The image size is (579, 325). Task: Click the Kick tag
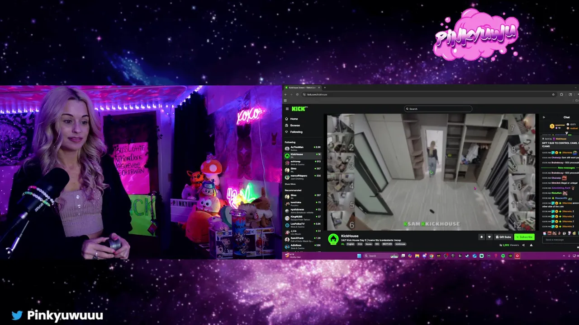360,244
